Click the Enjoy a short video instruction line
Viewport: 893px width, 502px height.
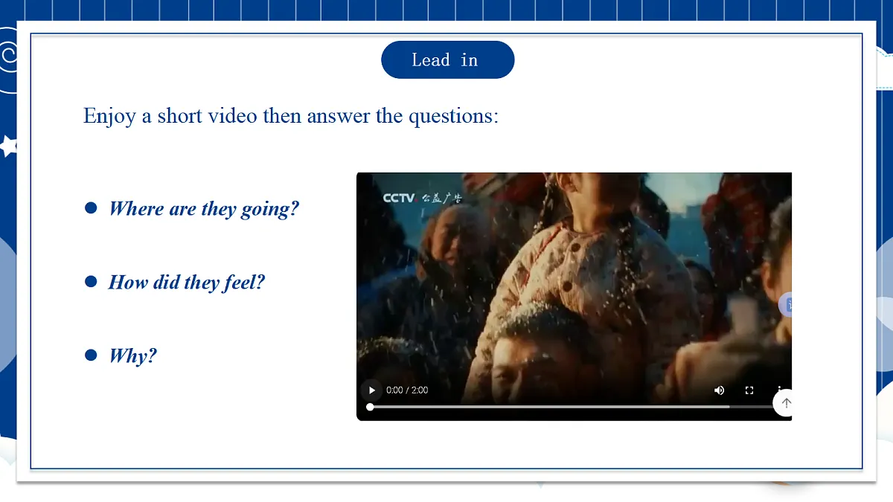291,116
